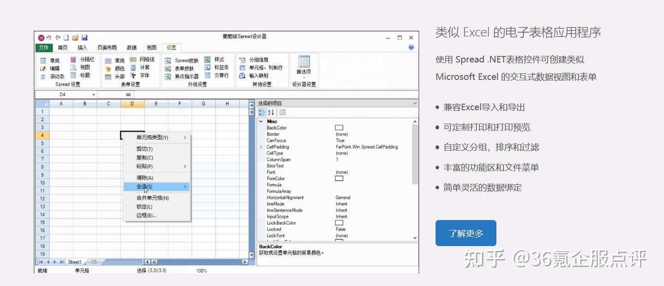Image resolution: width=664 pixels, height=286 pixels.
Task: Choose 清除(A) in the context menu
Action: 157,178
